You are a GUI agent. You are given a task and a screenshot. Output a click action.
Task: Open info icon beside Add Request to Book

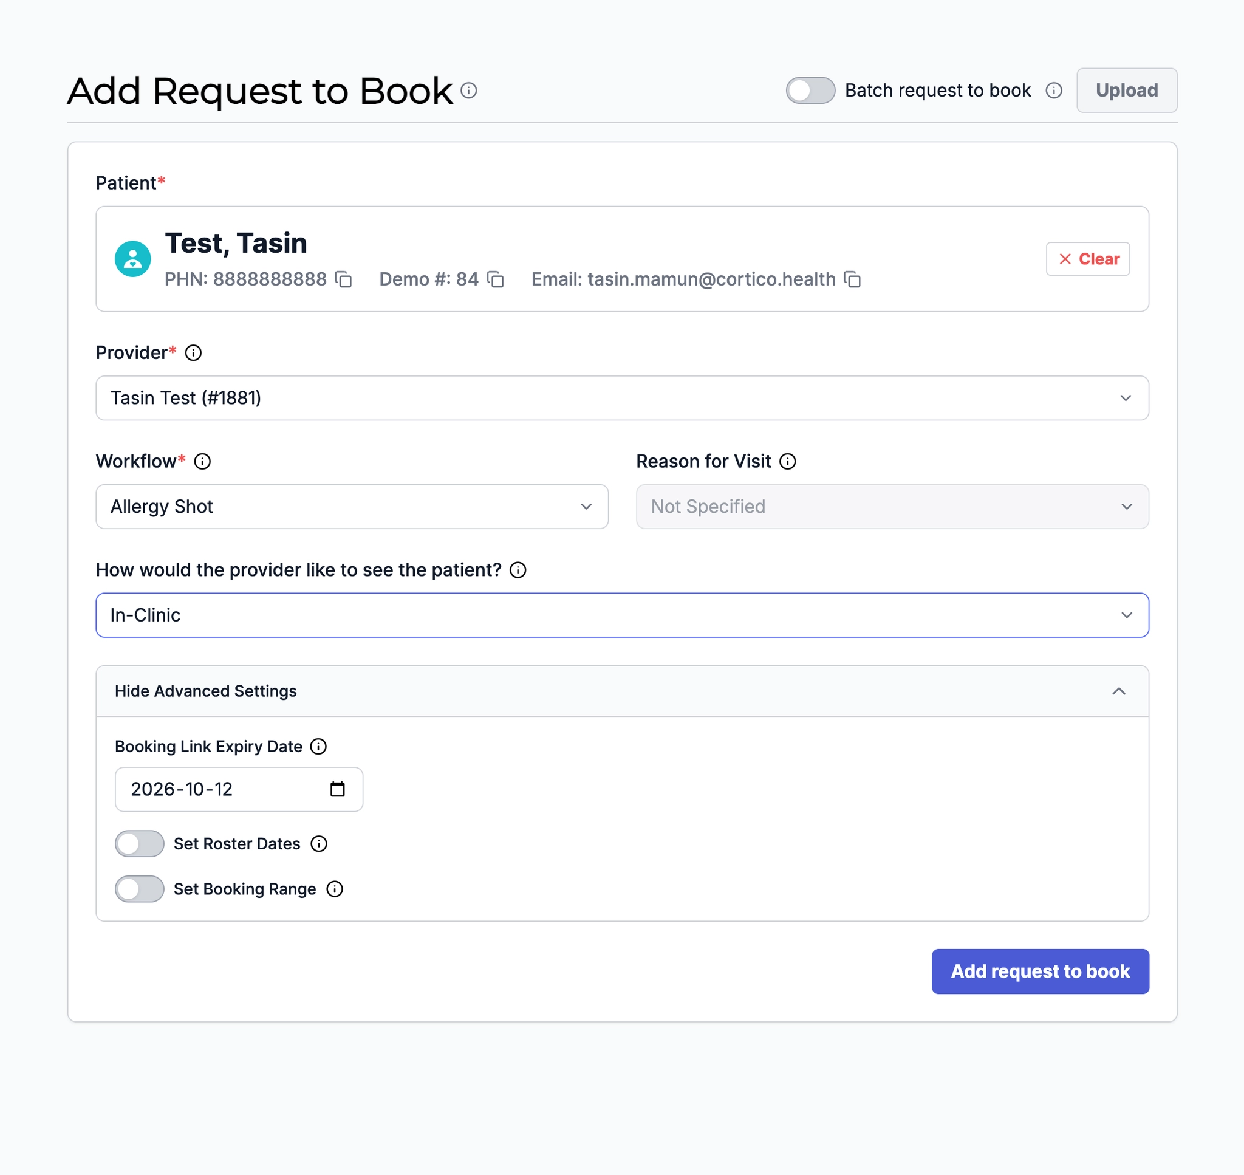pyautogui.click(x=469, y=91)
